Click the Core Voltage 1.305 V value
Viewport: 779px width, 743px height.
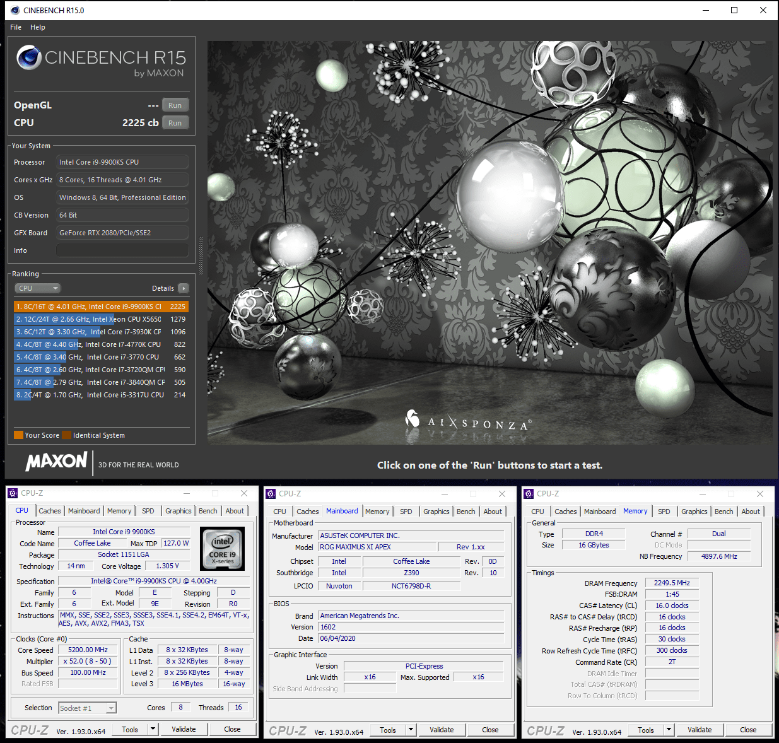[167, 566]
